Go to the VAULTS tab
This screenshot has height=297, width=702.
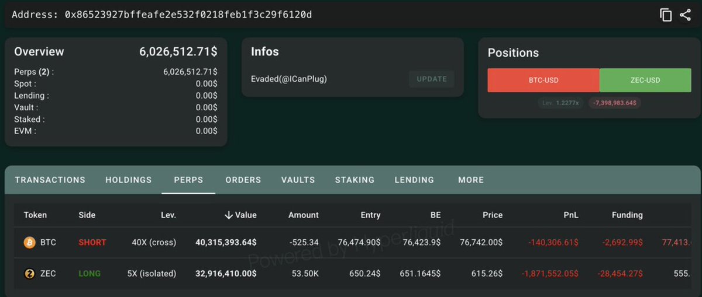[x=298, y=180]
